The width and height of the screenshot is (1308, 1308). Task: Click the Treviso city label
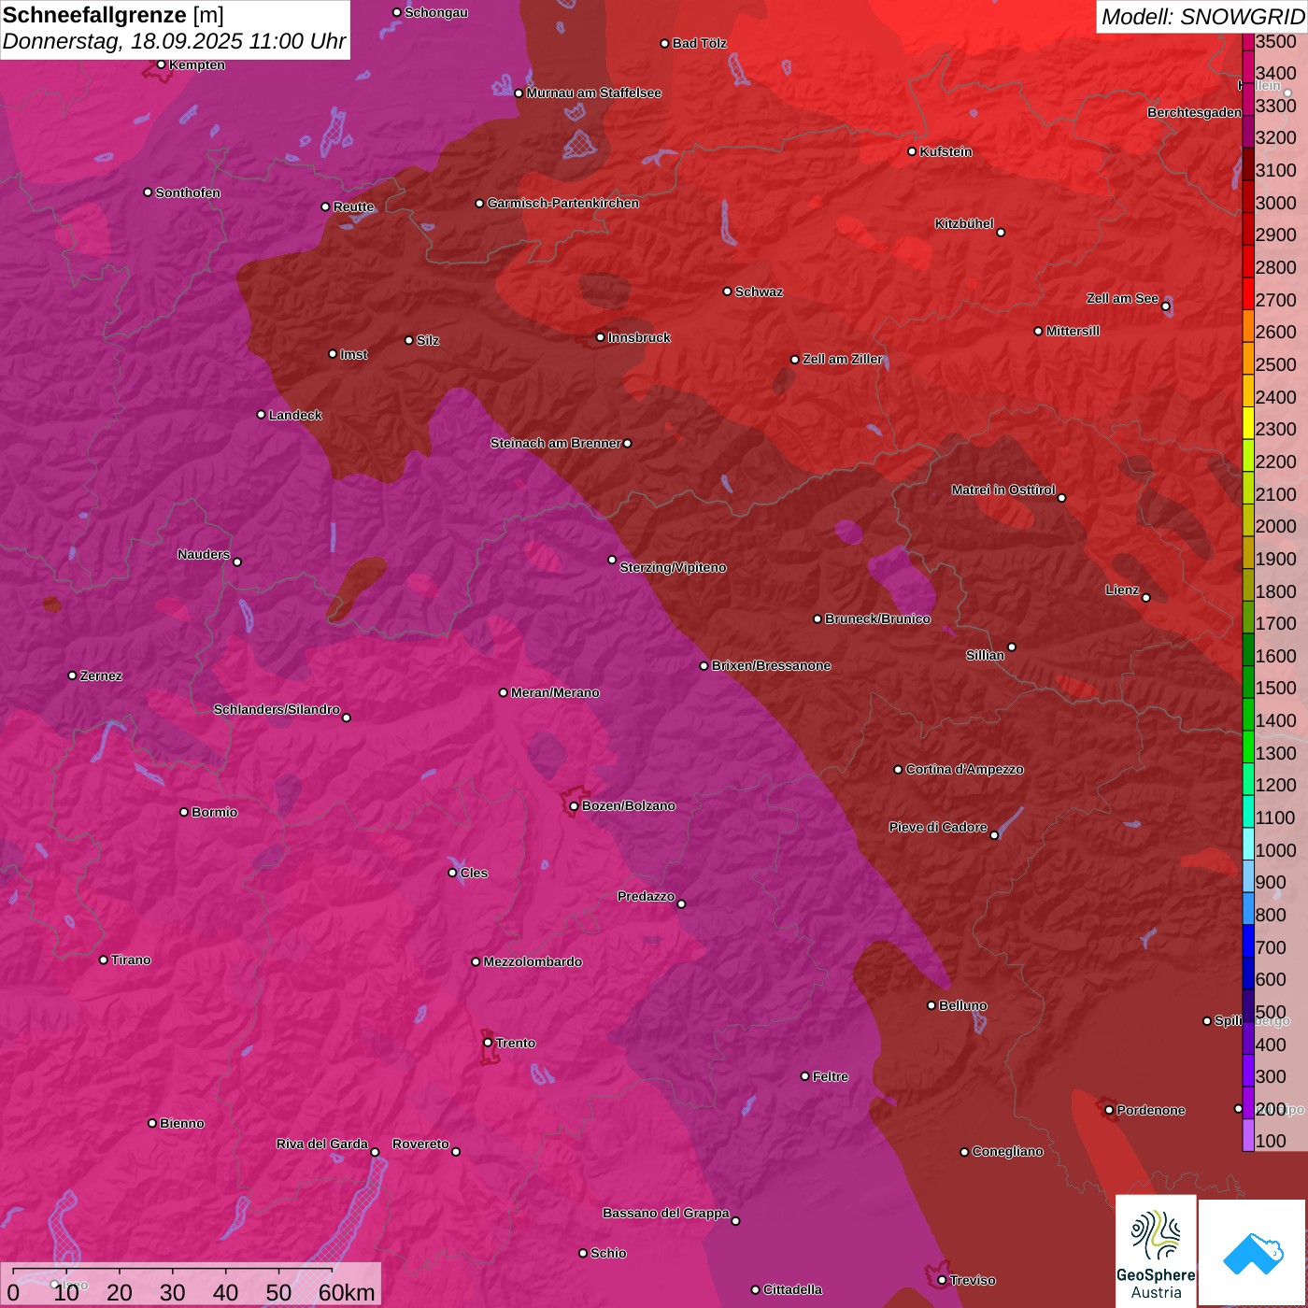pyautogui.click(x=973, y=1280)
